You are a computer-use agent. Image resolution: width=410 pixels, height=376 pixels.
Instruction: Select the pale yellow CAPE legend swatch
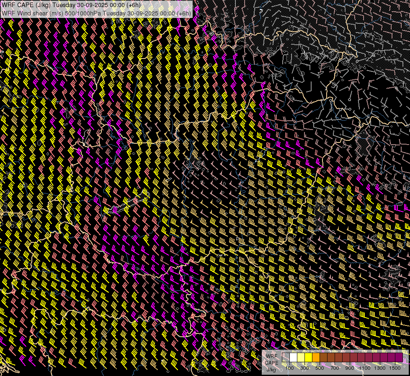(301, 358)
